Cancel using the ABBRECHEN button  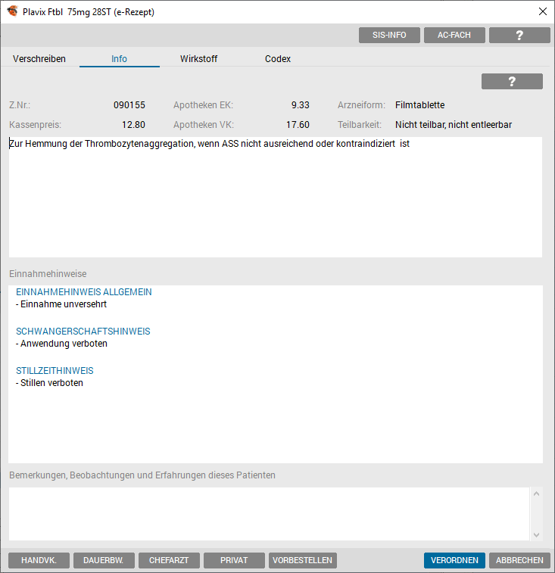click(519, 560)
